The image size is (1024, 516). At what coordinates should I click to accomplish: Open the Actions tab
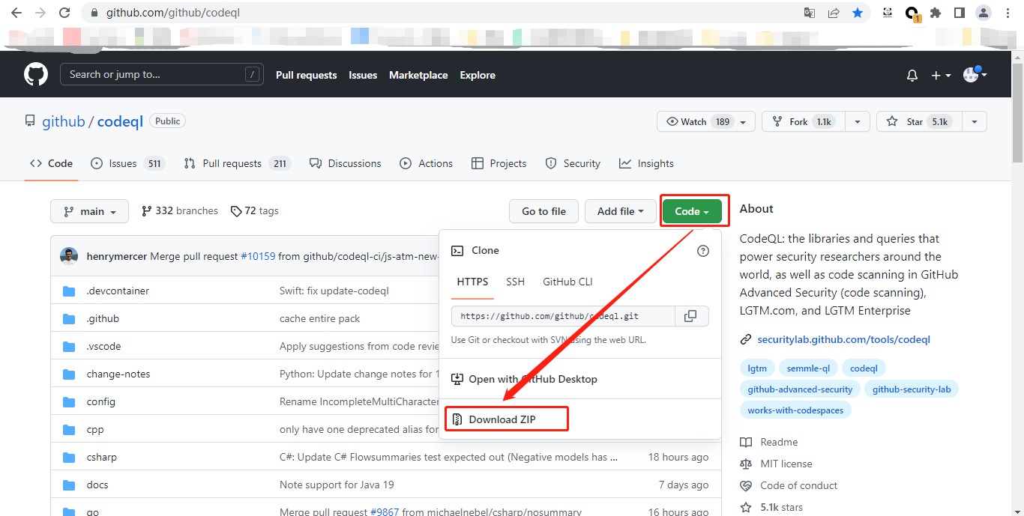(427, 163)
